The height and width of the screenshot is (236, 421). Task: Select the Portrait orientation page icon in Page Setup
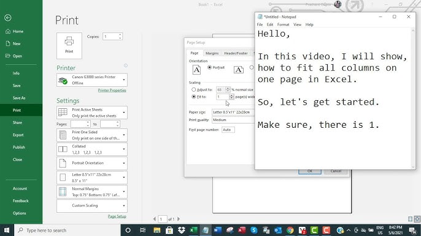pos(196,70)
